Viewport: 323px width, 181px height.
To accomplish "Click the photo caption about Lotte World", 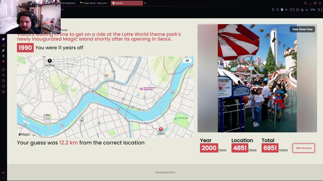I will click(x=99, y=37).
